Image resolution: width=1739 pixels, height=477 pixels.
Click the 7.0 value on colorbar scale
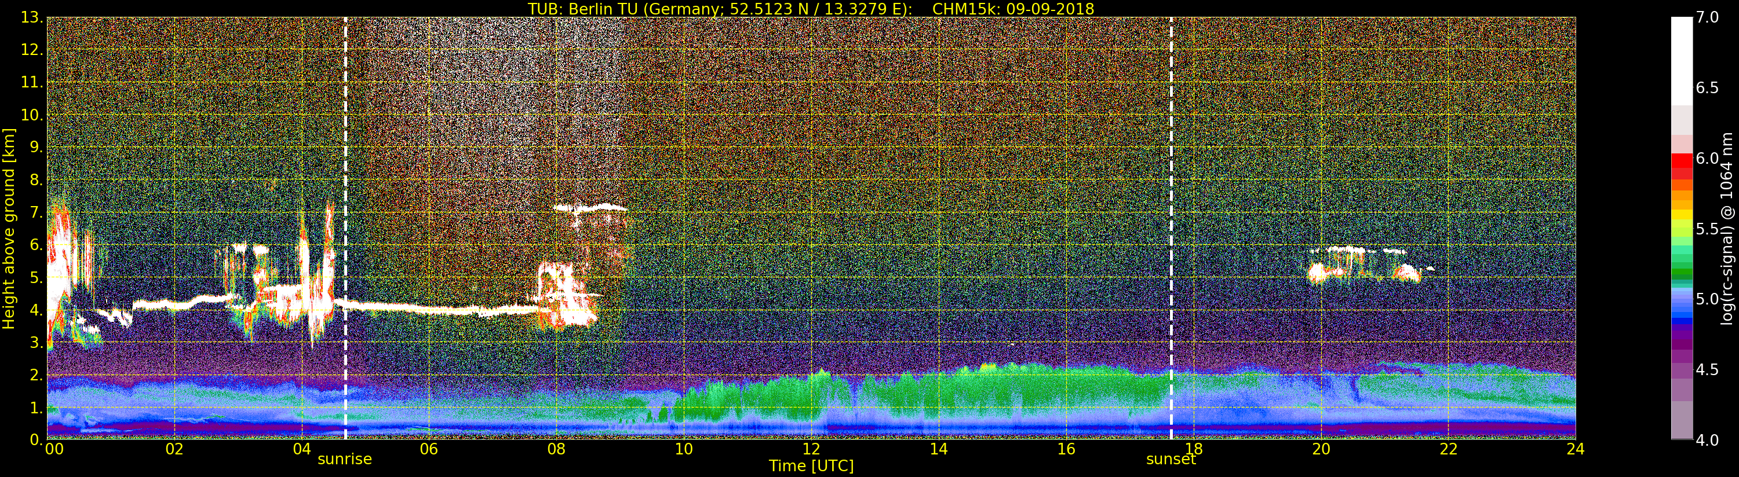(x=1707, y=17)
